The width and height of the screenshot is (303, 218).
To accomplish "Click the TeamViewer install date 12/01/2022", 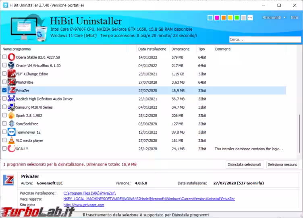I will [x=147, y=132].
